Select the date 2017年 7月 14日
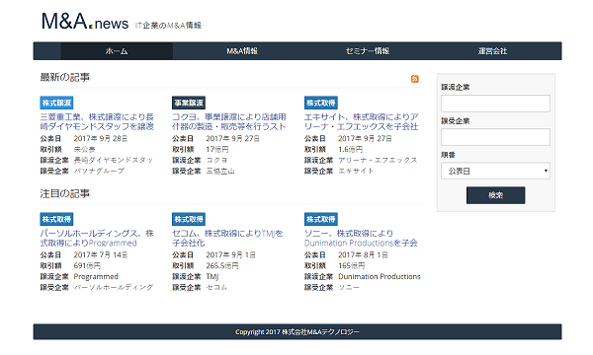This screenshot has width=593, height=355. point(100,254)
